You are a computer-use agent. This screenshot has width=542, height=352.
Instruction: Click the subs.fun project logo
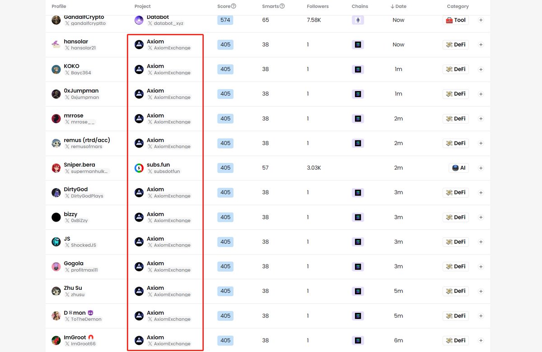139,168
